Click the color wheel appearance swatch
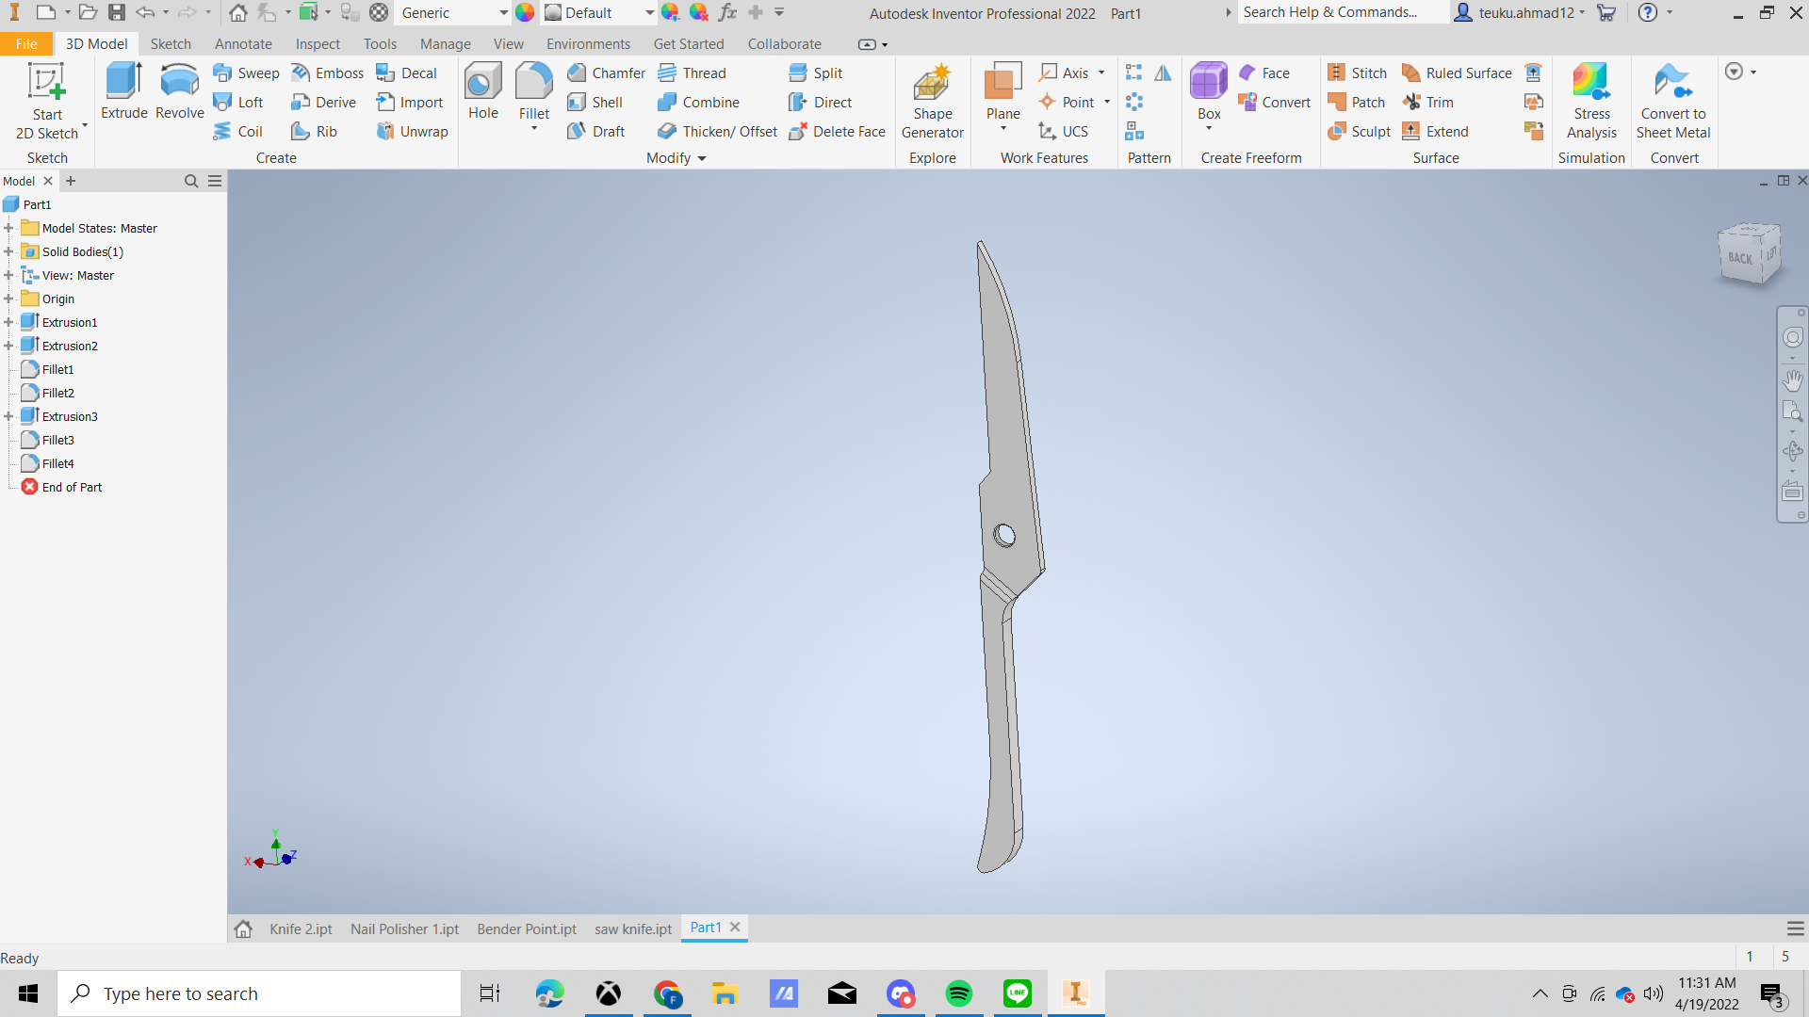The image size is (1809, 1017). (525, 12)
